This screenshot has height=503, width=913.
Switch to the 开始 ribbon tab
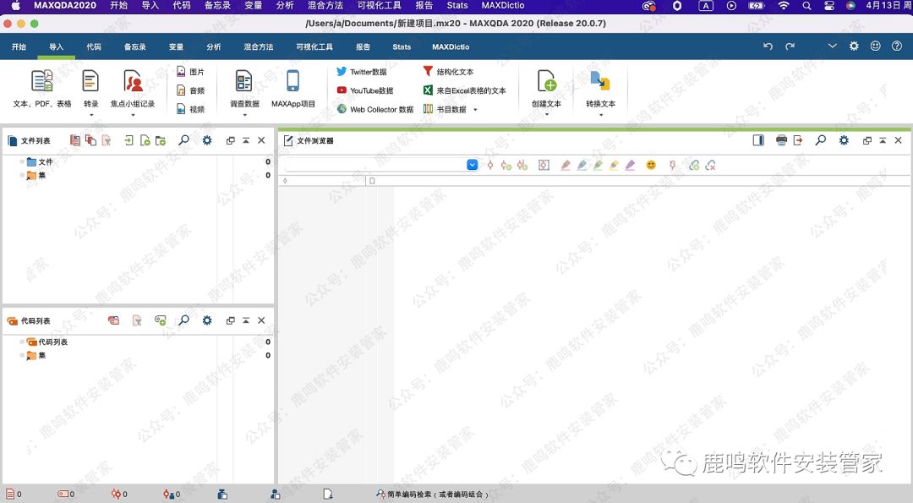19,46
